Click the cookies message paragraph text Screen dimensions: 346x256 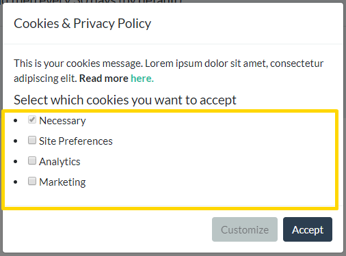point(168,71)
